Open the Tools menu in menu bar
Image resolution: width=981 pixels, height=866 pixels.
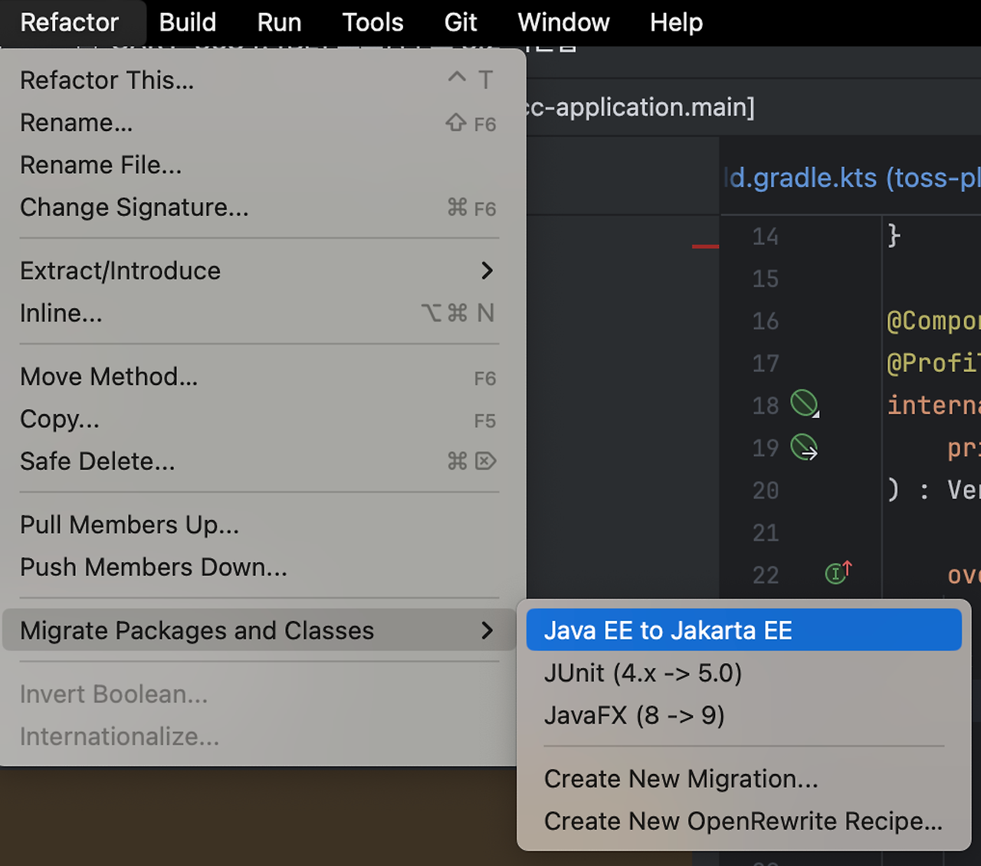tap(372, 22)
